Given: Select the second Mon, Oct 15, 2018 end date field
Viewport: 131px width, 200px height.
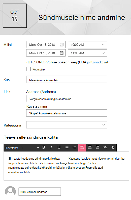Looking at the screenshot, I should 46,53.
